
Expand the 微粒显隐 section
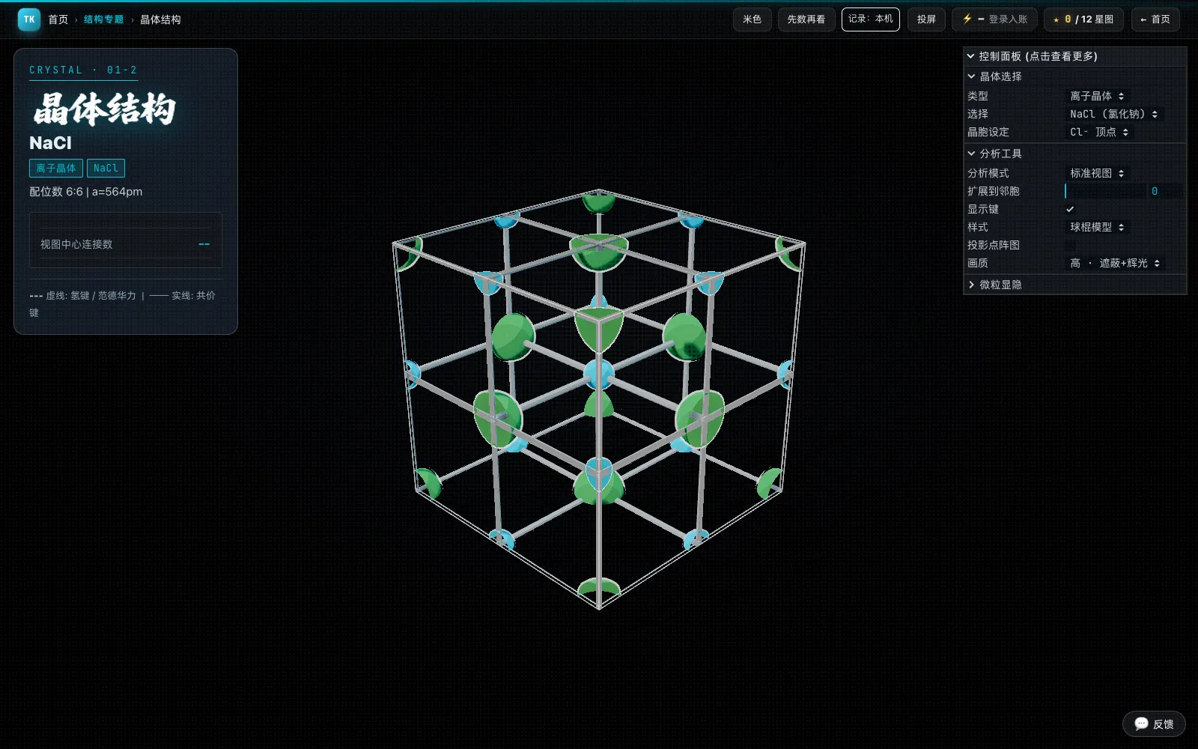click(971, 285)
